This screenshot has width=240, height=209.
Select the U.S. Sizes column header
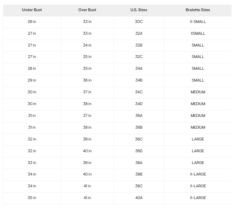(139, 10)
